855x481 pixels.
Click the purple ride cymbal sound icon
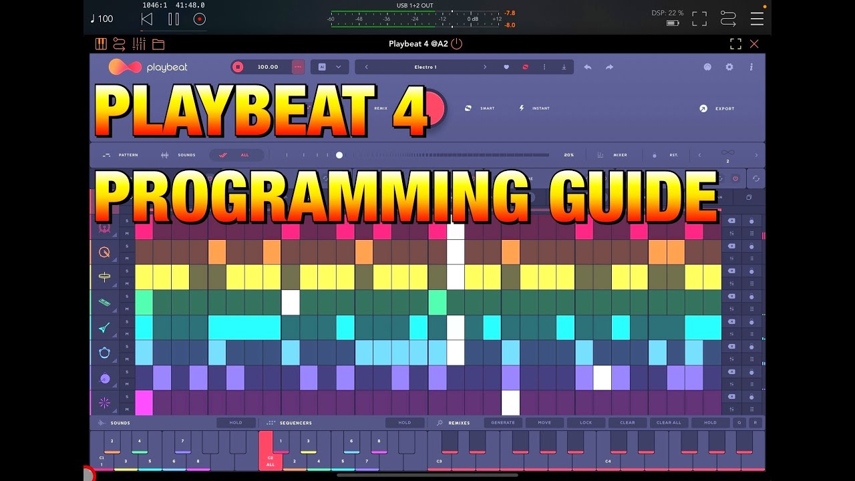104,378
